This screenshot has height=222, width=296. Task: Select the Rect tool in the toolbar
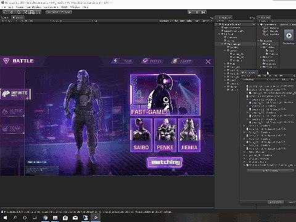coord(31,12)
